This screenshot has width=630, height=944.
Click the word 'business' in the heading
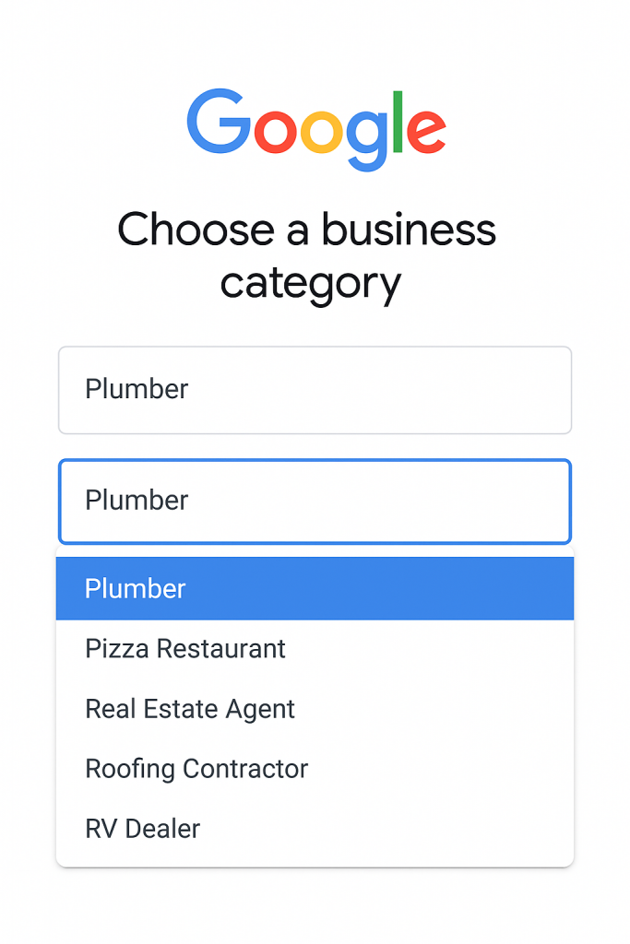coord(409,230)
